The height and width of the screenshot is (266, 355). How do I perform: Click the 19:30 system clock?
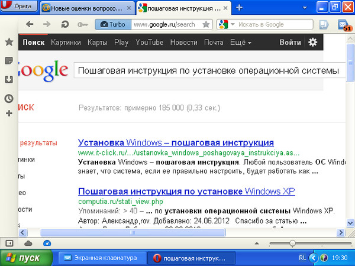tap(340, 258)
